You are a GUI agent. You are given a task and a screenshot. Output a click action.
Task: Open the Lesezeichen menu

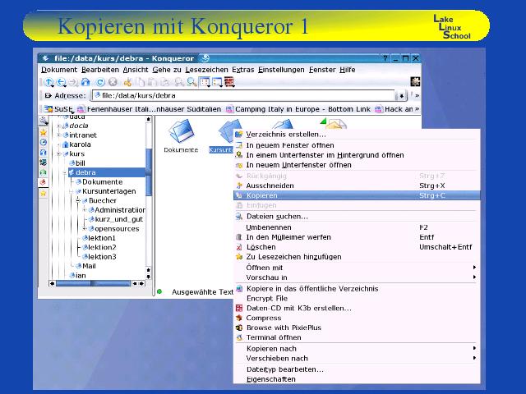206,70
